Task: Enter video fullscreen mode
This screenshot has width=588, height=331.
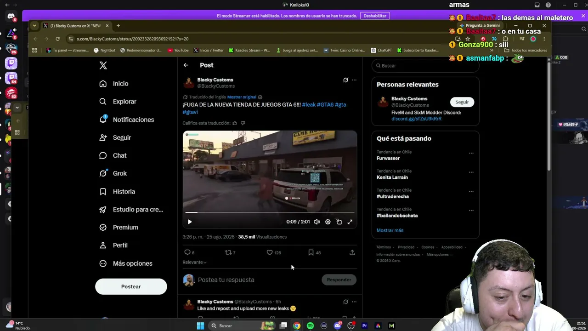Action: pos(350,222)
